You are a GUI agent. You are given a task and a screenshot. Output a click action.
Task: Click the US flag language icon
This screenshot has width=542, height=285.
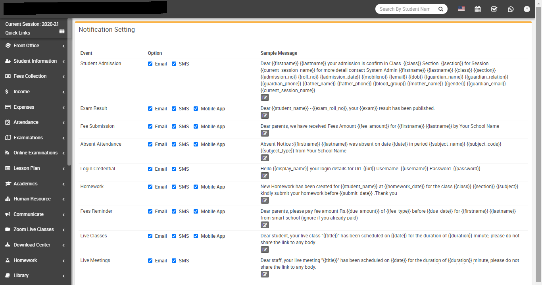[x=461, y=9]
